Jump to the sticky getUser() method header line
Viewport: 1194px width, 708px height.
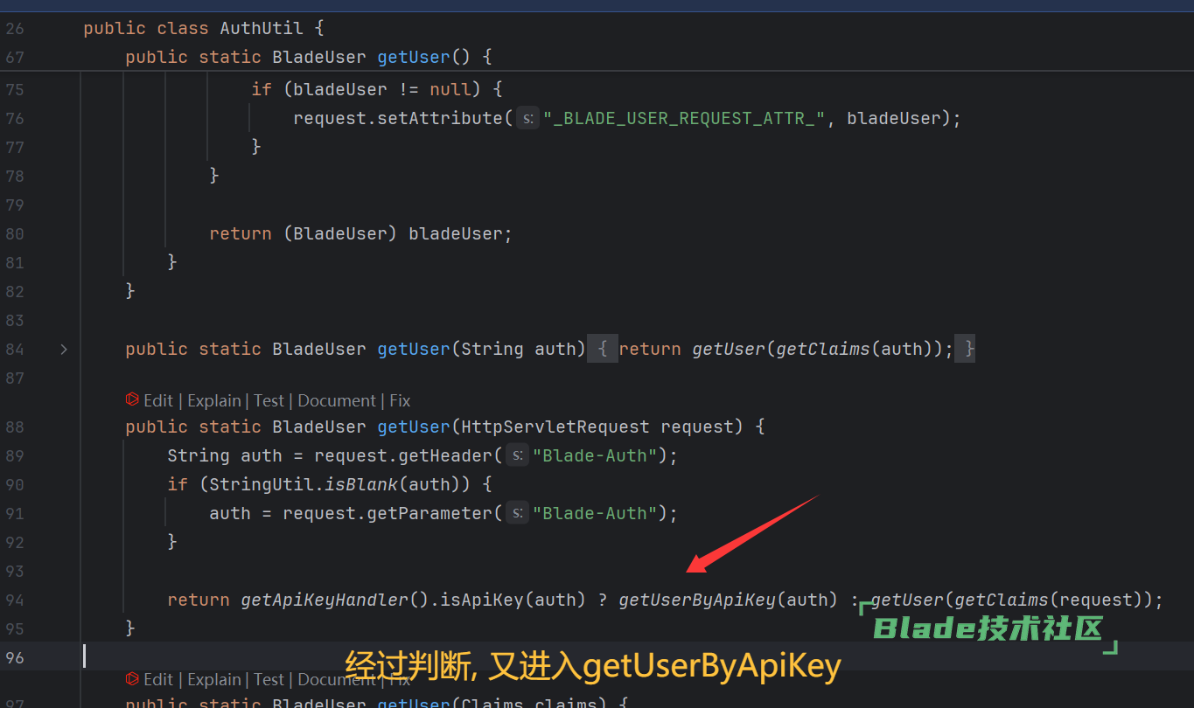308,57
